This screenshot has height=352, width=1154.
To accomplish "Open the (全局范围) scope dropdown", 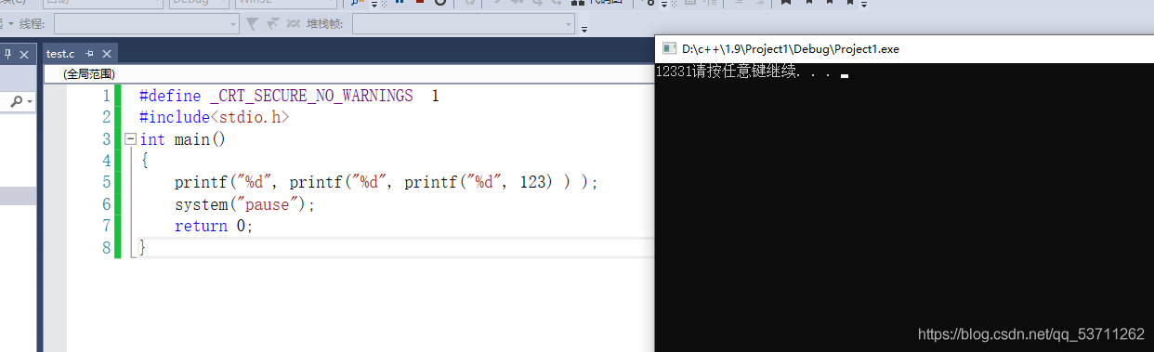I will click(348, 73).
